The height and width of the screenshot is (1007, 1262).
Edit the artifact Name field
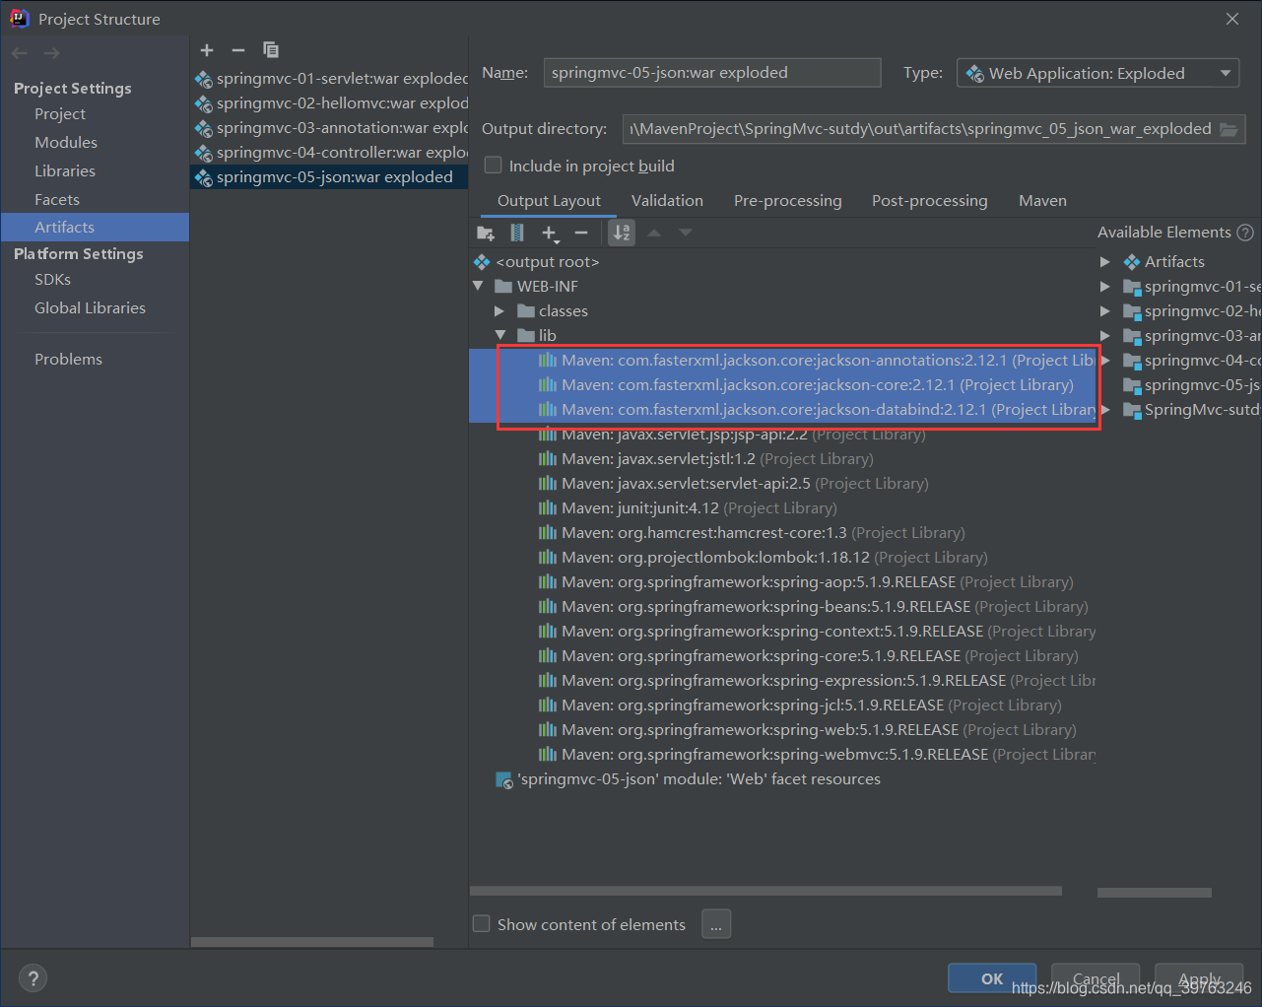712,73
